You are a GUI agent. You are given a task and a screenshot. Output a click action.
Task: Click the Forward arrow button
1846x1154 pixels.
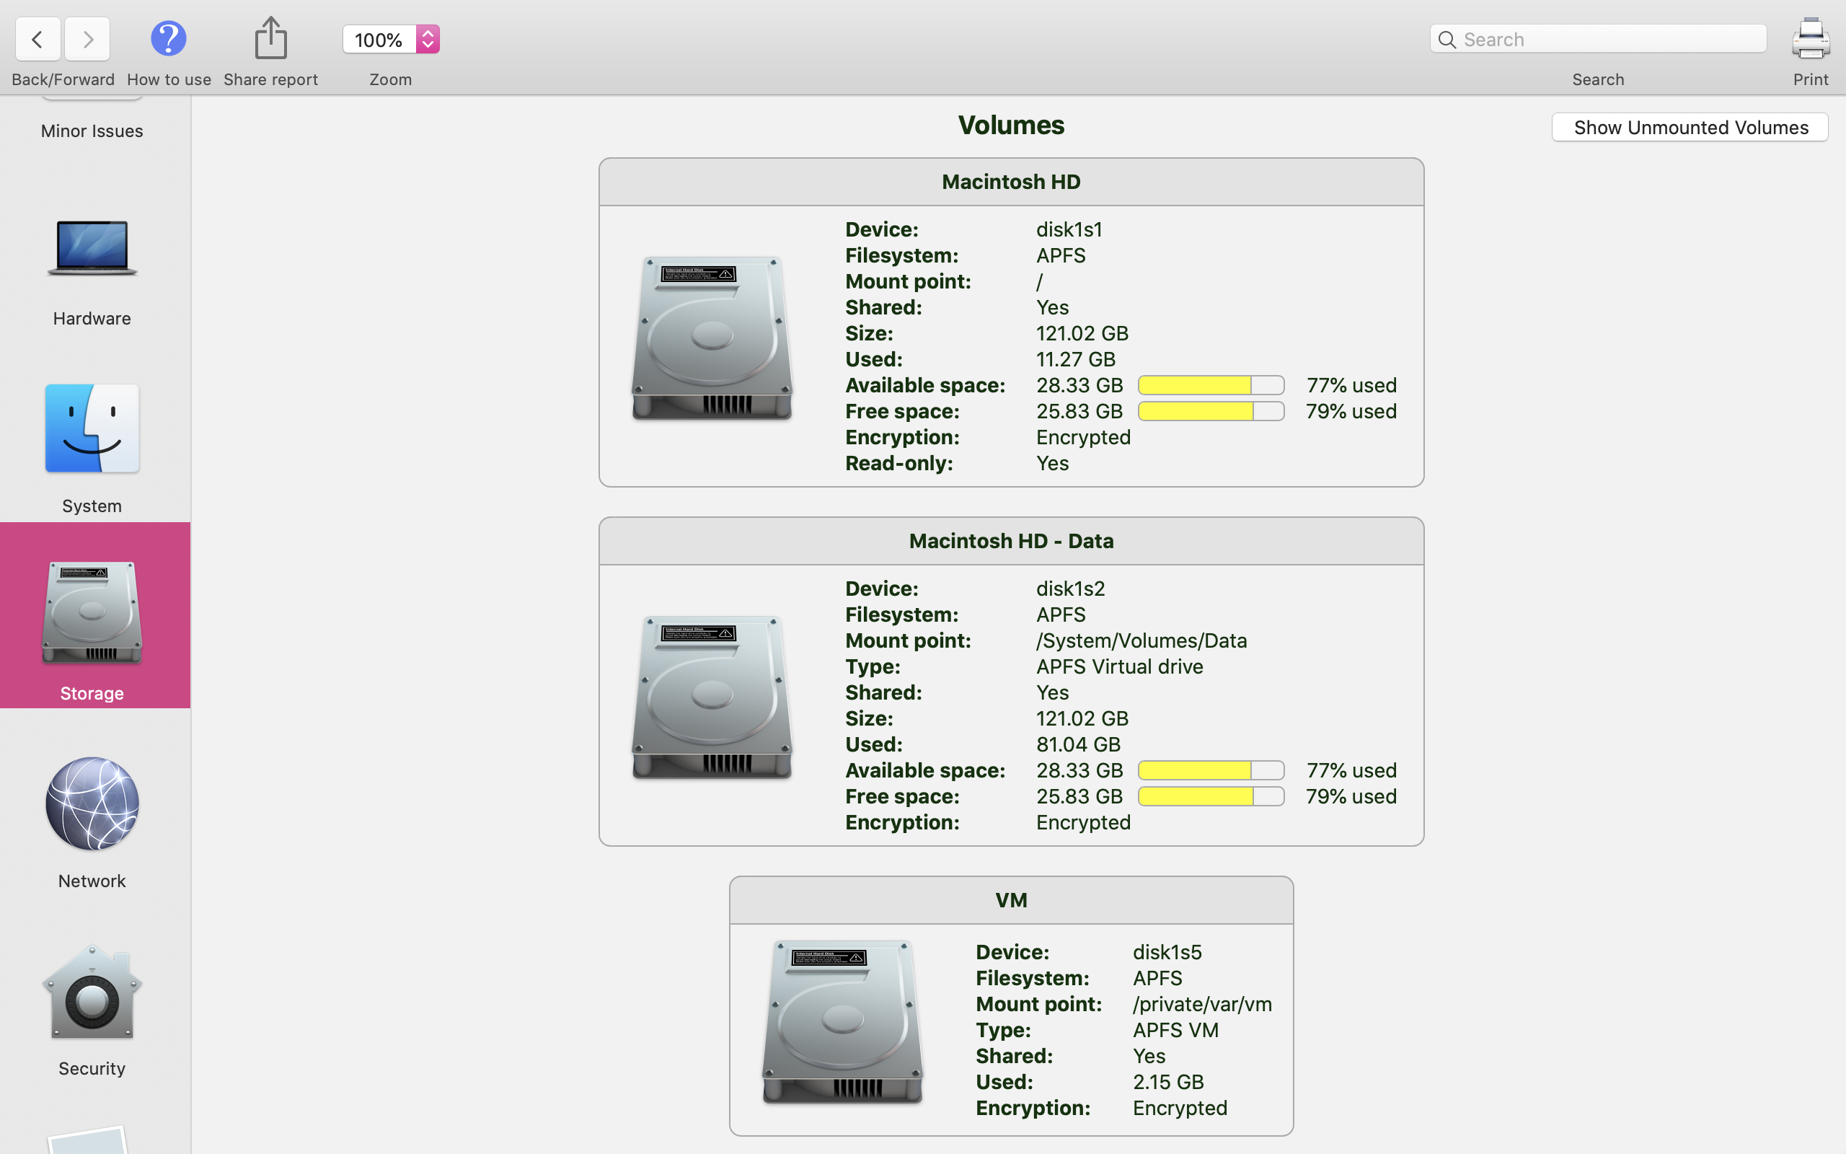click(x=88, y=39)
